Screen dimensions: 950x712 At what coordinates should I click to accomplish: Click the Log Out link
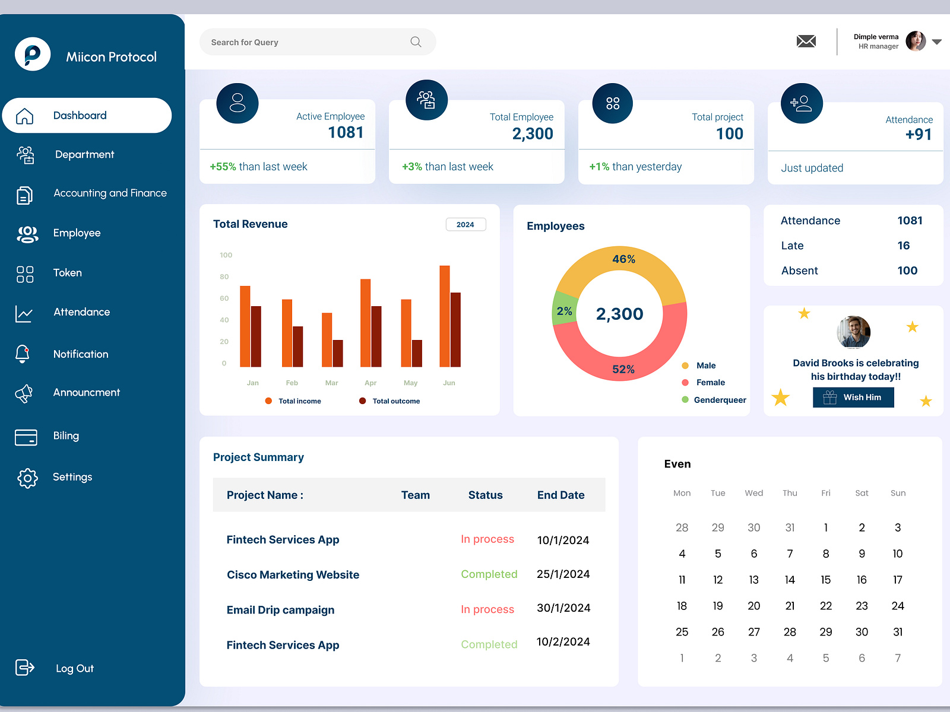click(74, 668)
